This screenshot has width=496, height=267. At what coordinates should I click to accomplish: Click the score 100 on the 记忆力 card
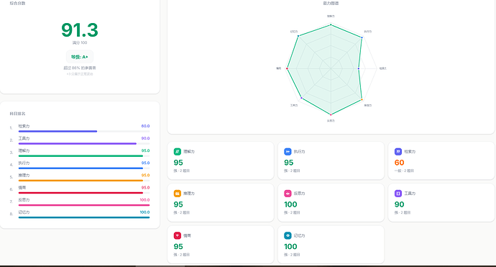[290, 246]
